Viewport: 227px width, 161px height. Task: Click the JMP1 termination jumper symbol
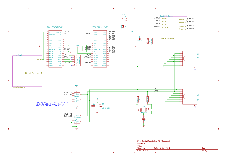[144, 110]
